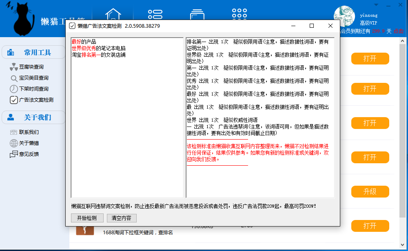Click the red 点击 renewal link

[399, 31]
